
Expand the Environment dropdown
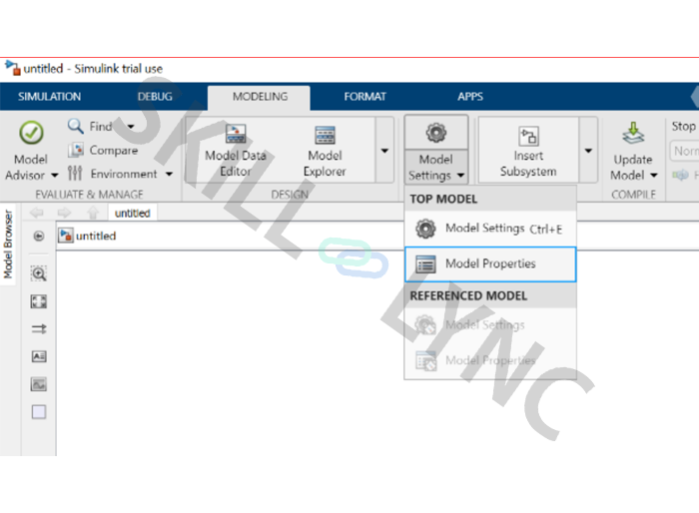tap(168, 174)
